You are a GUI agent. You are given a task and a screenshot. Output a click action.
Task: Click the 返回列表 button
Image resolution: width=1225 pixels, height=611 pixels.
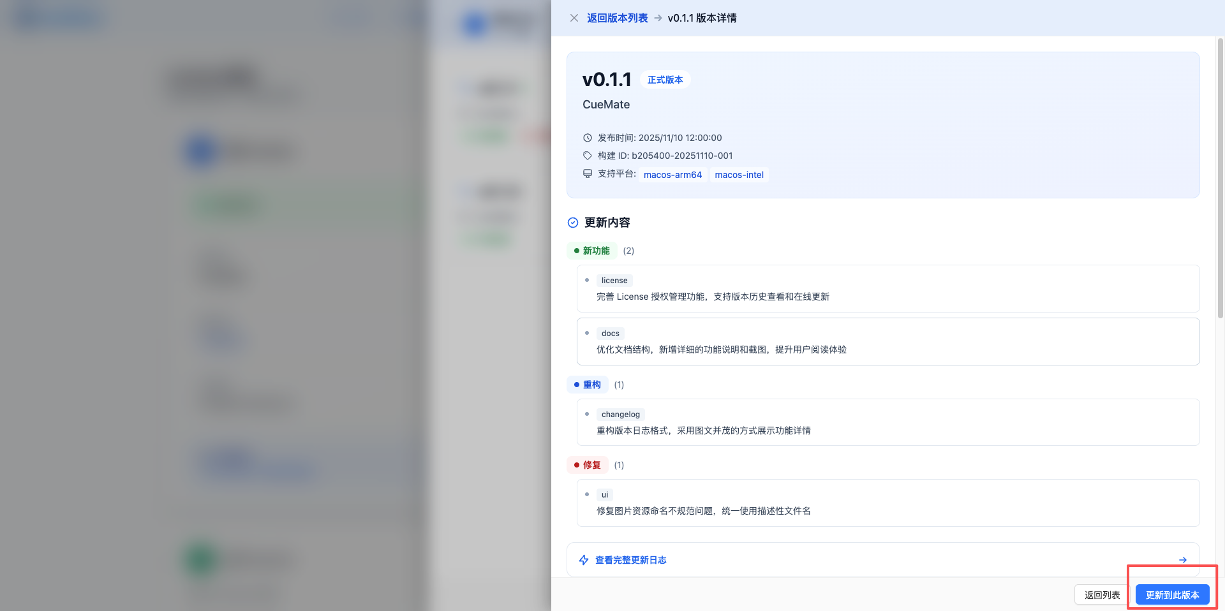1102,594
